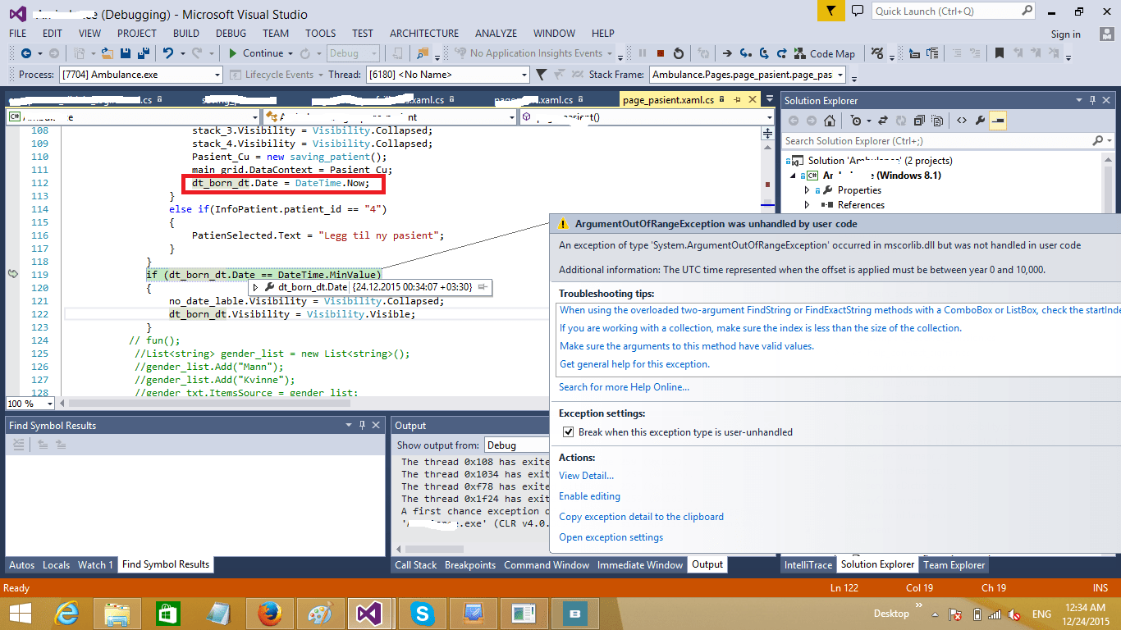Open the Code Map button
The width and height of the screenshot is (1121, 630).
click(x=825, y=53)
